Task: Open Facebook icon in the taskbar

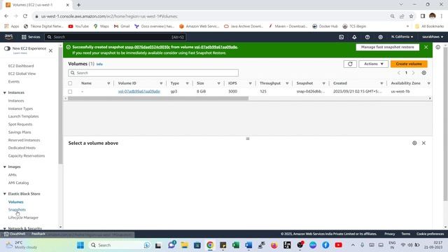Action: pyautogui.click(x=325, y=245)
